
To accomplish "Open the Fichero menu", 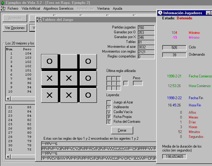I will pos(13,8).
